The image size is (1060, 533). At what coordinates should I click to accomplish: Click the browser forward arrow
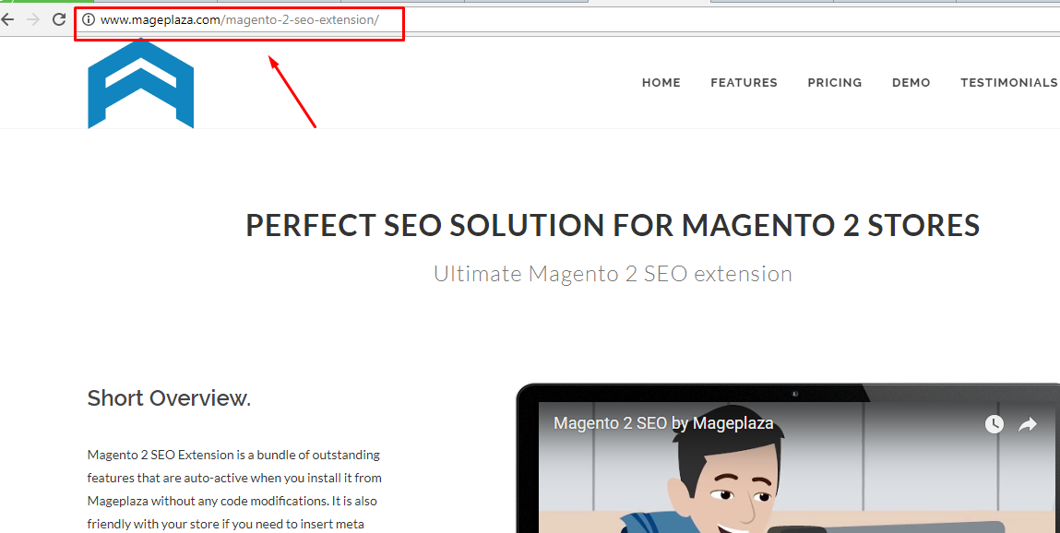32,19
